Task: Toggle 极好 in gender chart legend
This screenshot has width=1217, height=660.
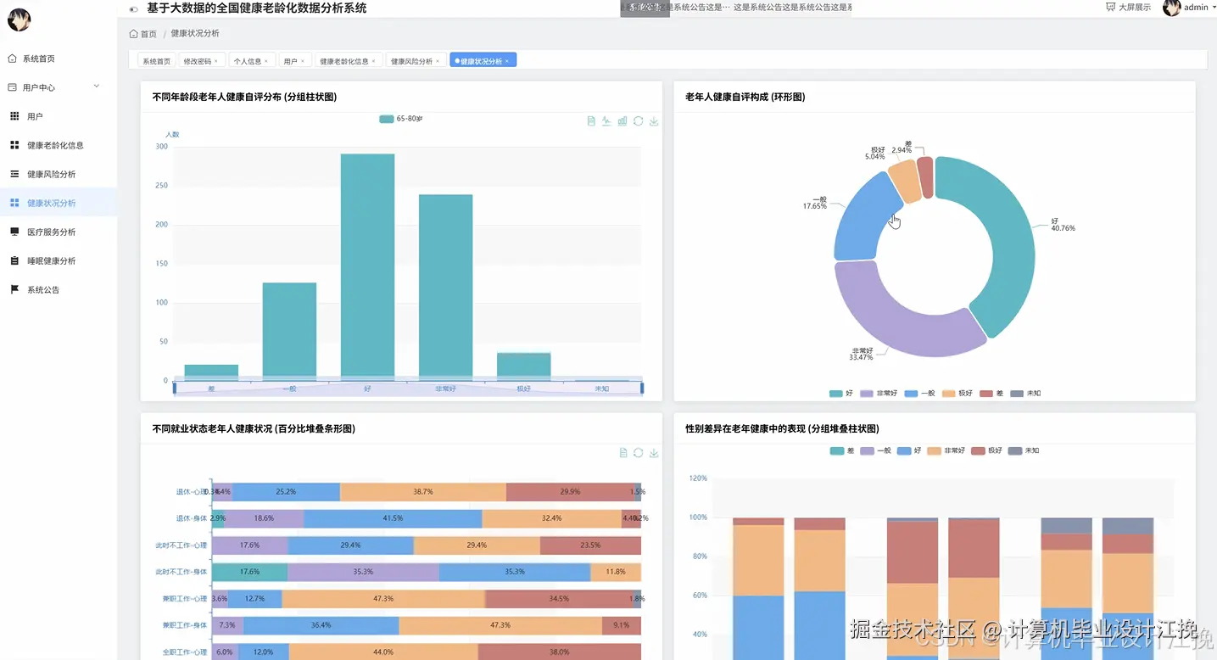Action: 986,450
